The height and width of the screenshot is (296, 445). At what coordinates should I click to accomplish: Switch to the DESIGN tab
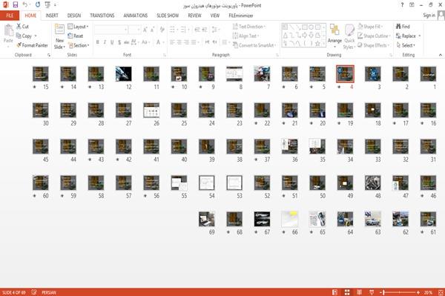tap(74, 16)
